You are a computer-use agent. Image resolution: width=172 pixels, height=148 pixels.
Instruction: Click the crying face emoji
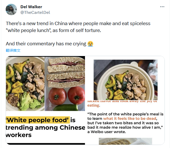(x=90, y=44)
